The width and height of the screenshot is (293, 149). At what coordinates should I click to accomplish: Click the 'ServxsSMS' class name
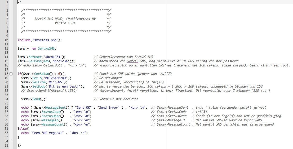pyautogui.click(x=46, y=49)
